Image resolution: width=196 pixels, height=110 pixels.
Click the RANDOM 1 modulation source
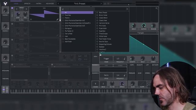point(96,65)
